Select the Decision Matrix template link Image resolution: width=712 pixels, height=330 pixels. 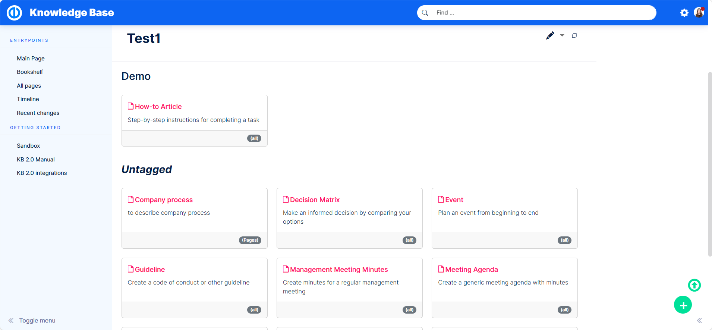pyautogui.click(x=315, y=200)
